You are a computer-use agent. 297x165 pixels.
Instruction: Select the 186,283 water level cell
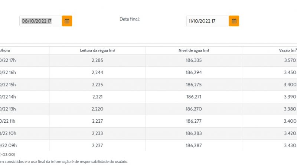pyautogui.click(x=193, y=133)
